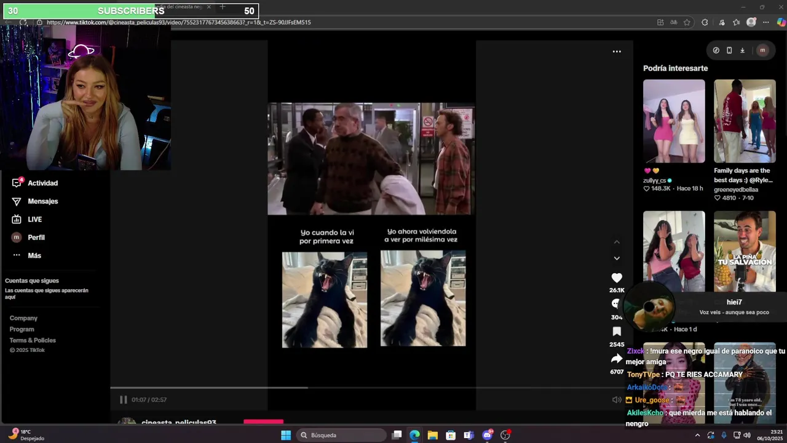Open the volume icon in system tray
This screenshot has height=443, width=787.
[x=747, y=435]
